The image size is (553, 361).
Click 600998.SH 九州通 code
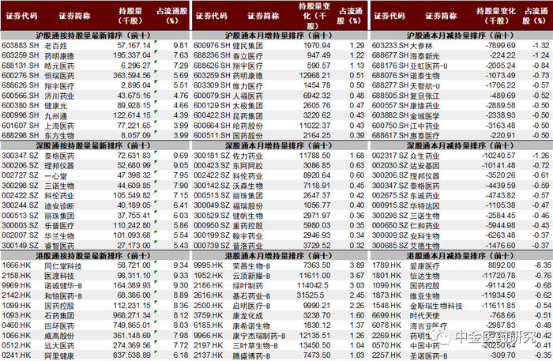(x=20, y=115)
